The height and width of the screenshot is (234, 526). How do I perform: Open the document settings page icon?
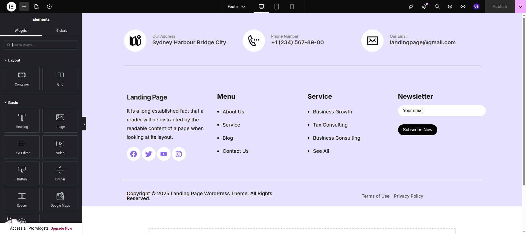(x=36, y=7)
